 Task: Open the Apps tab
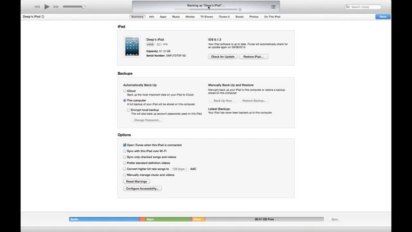point(163,17)
